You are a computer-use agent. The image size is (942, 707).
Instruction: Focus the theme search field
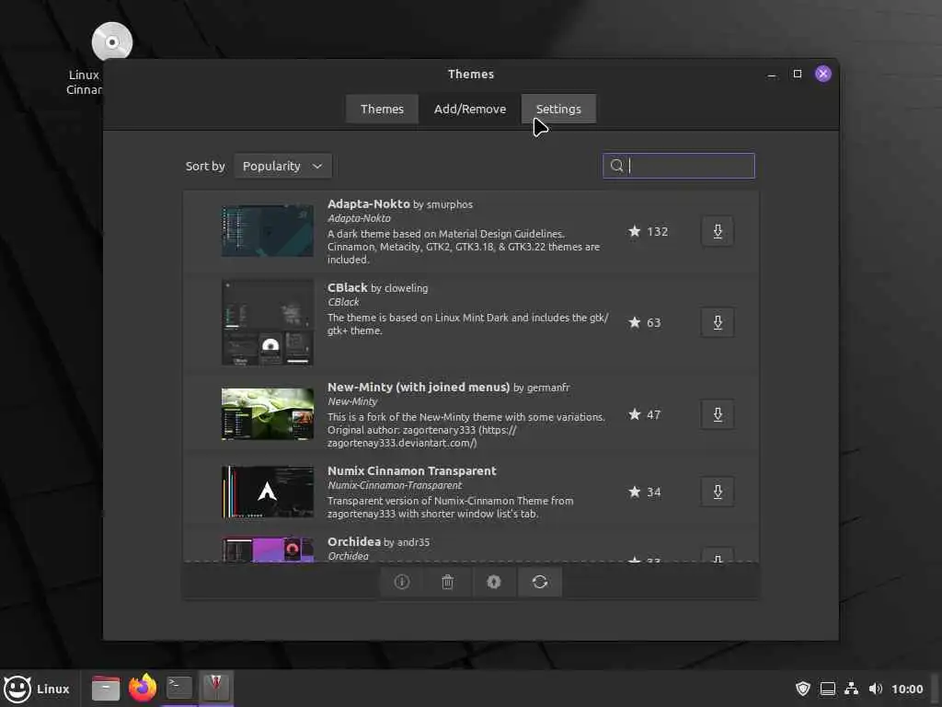pyautogui.click(x=679, y=166)
